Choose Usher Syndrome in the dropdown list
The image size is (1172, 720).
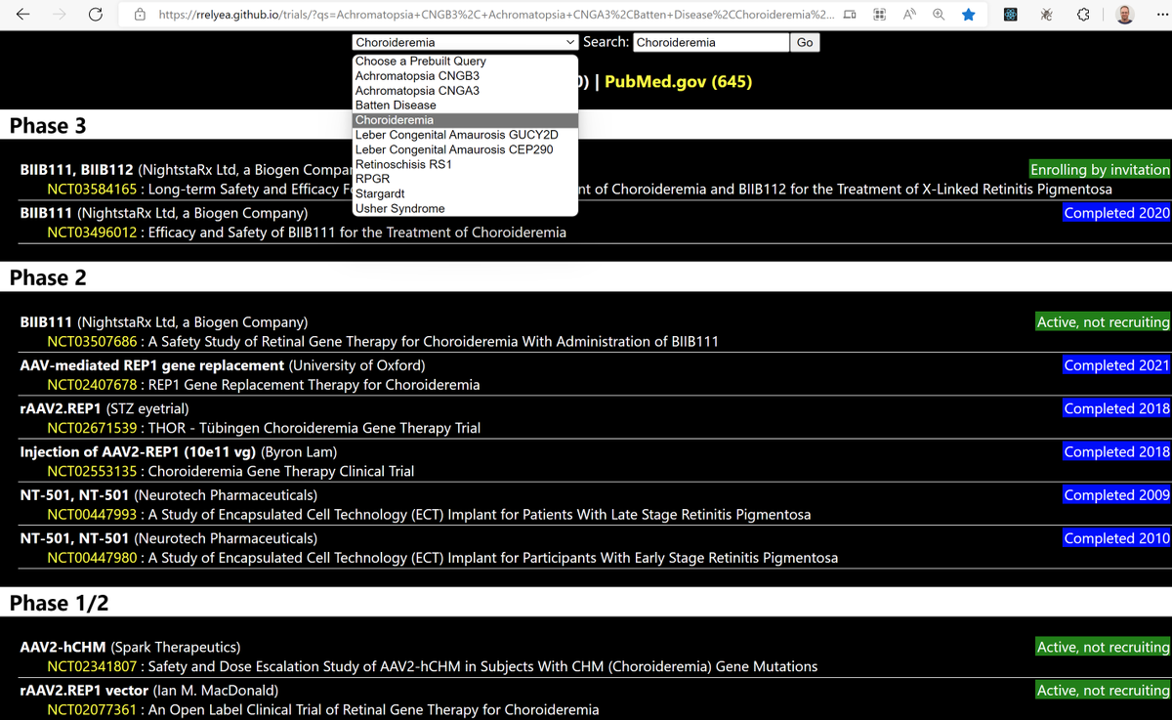465,208
